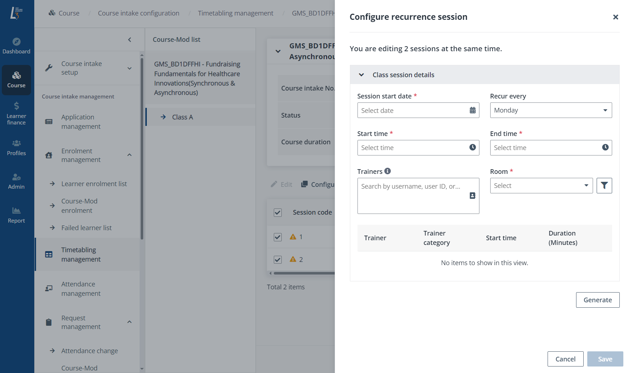This screenshot has width=632, height=373.
Task: Click the contact card icon in Trainers field
Action: (x=473, y=196)
